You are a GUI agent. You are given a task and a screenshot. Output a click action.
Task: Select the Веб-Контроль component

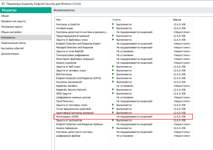(x=123, y=74)
